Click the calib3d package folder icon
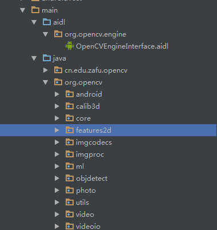 70,106
